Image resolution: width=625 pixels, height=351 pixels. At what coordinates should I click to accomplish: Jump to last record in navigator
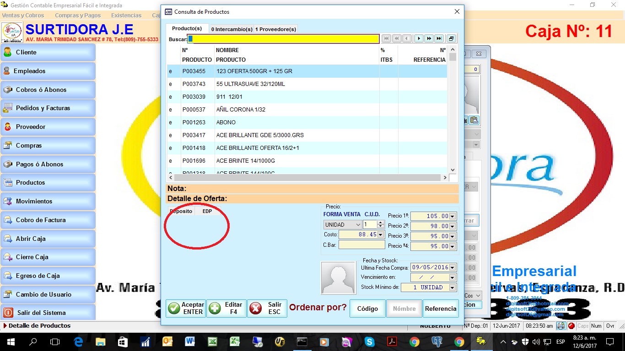tap(439, 39)
